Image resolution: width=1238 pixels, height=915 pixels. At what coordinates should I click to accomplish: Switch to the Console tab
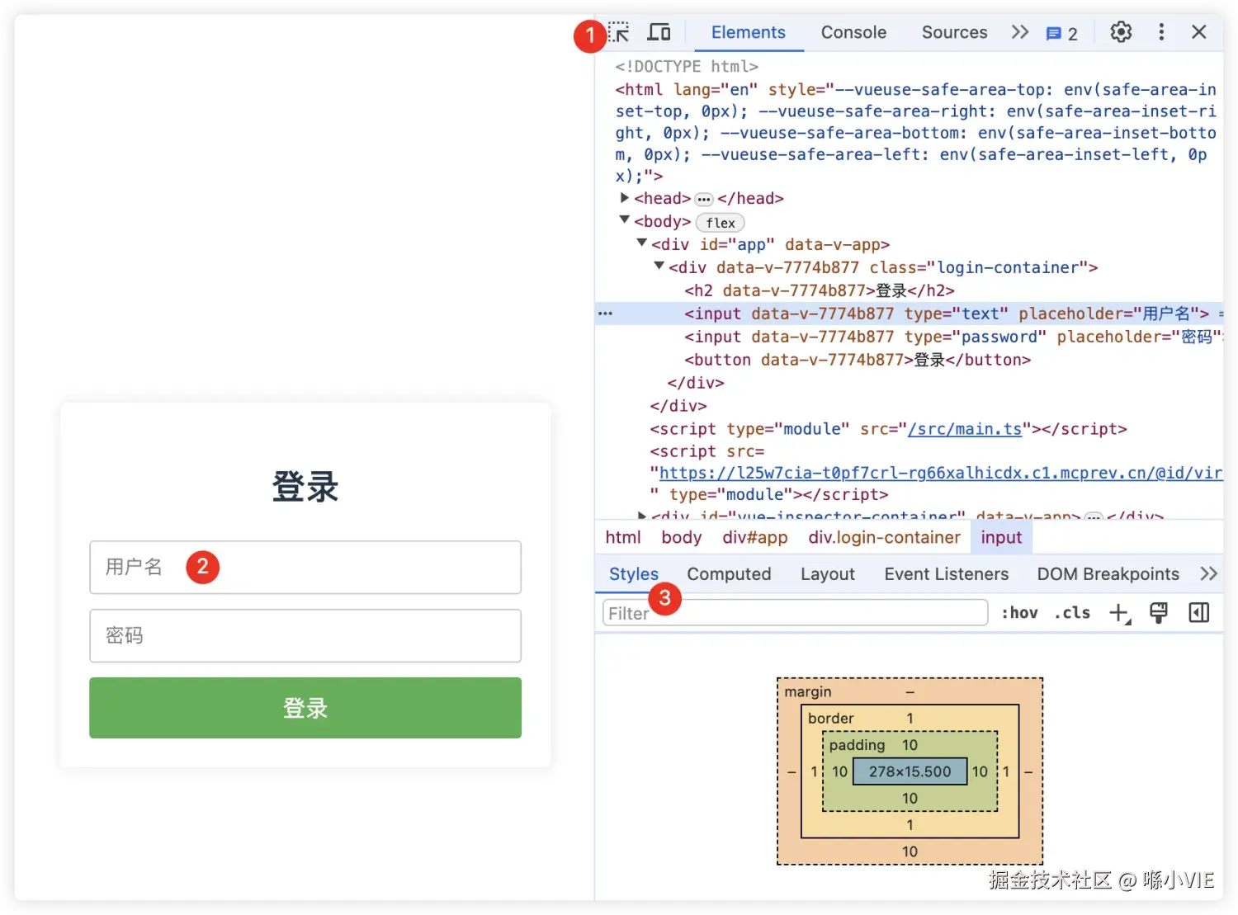point(853,32)
